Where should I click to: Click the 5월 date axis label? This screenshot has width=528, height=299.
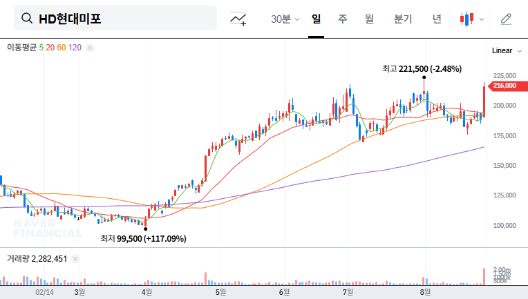pyautogui.click(x=221, y=292)
